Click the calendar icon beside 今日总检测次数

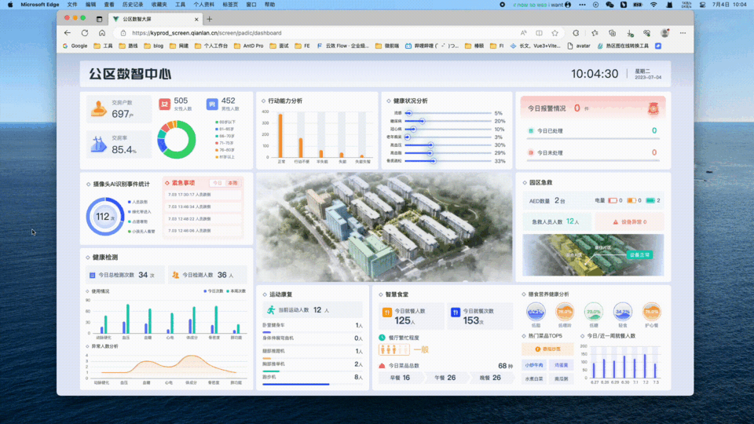coord(93,275)
